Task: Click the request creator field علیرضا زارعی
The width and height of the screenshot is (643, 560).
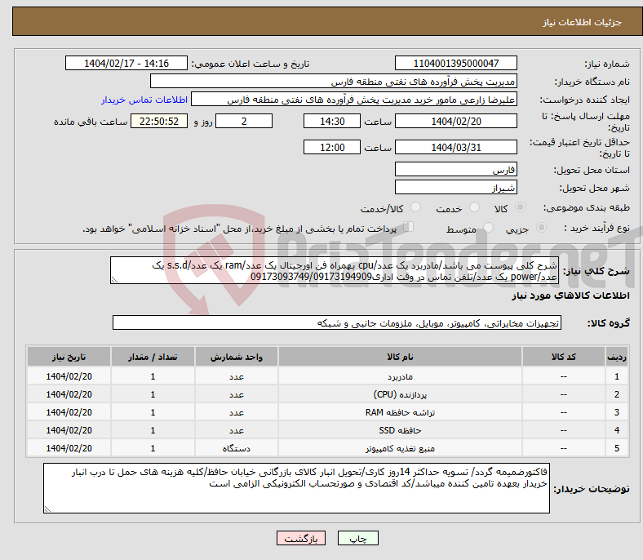Action: (x=354, y=100)
